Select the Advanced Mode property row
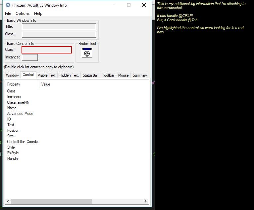 [x=77, y=114]
